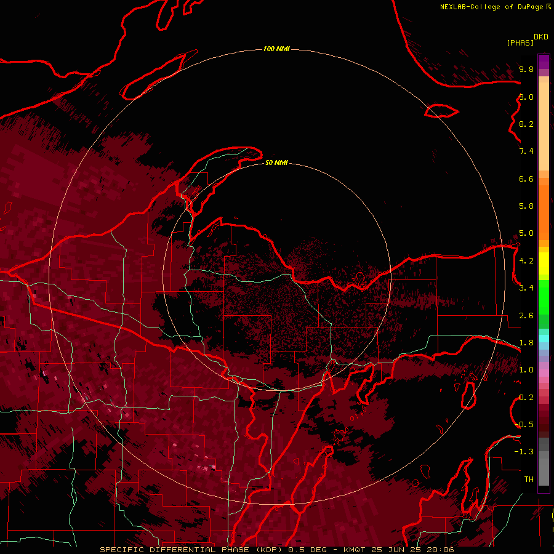Click the [PHAS] legend heading
This screenshot has width=554, height=554.
(x=520, y=42)
